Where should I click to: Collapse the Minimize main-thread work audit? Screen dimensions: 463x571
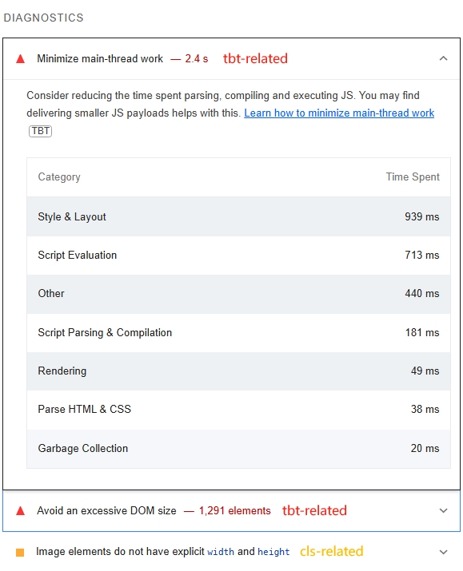click(443, 58)
